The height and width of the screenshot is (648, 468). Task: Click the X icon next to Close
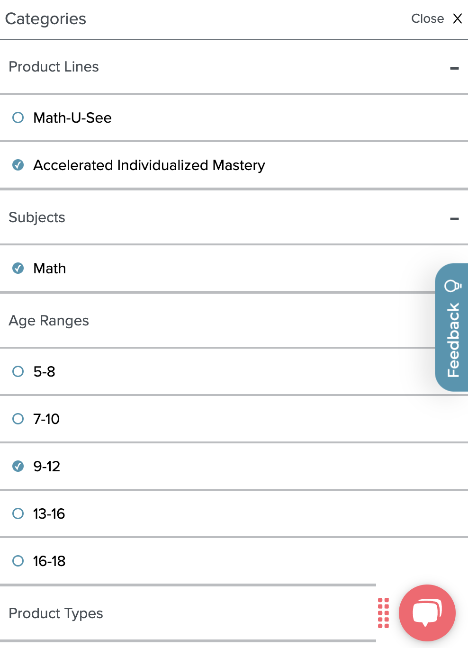pos(458,18)
